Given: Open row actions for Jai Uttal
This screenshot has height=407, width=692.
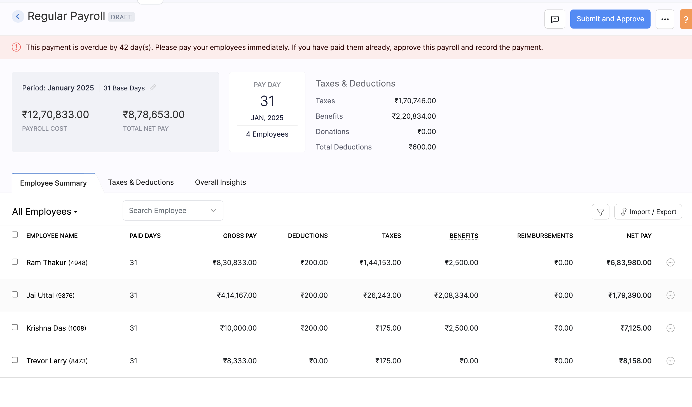Looking at the screenshot, I should coord(670,295).
